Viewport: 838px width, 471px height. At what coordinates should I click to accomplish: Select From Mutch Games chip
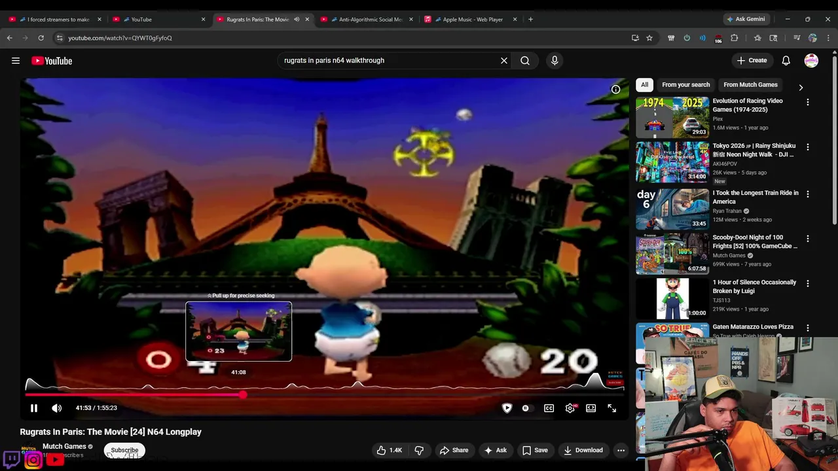pyautogui.click(x=750, y=84)
